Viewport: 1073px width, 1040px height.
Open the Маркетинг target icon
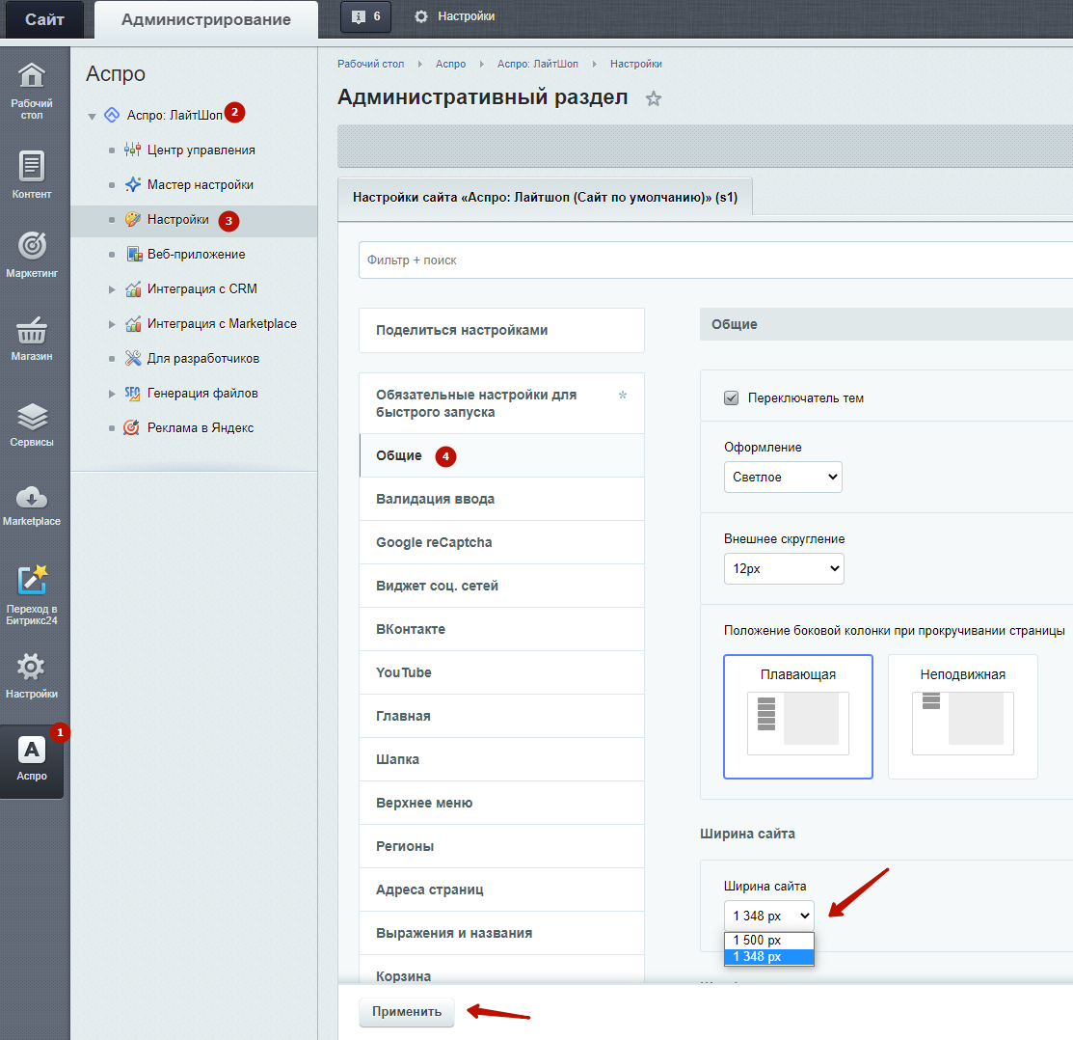pos(32,245)
